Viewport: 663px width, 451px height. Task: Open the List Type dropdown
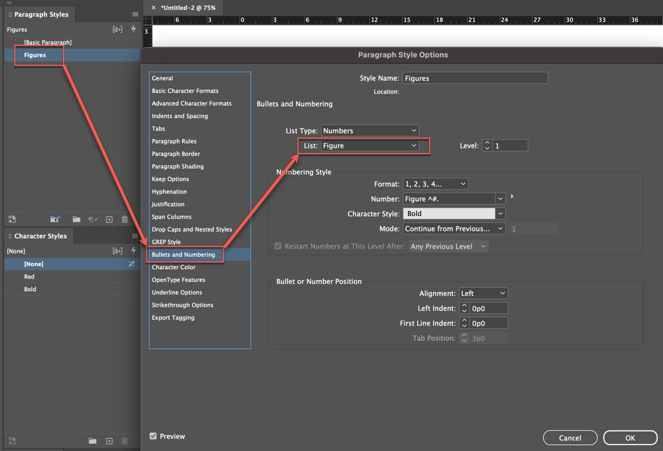370,131
